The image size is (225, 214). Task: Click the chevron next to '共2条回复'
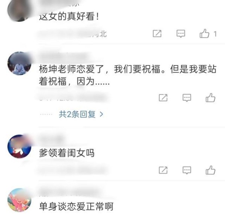coord(102,114)
